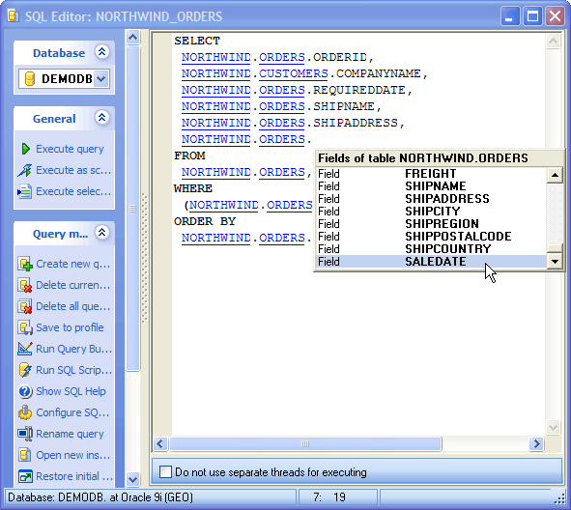Click the DEMODB database cylinder icon

tap(30, 78)
